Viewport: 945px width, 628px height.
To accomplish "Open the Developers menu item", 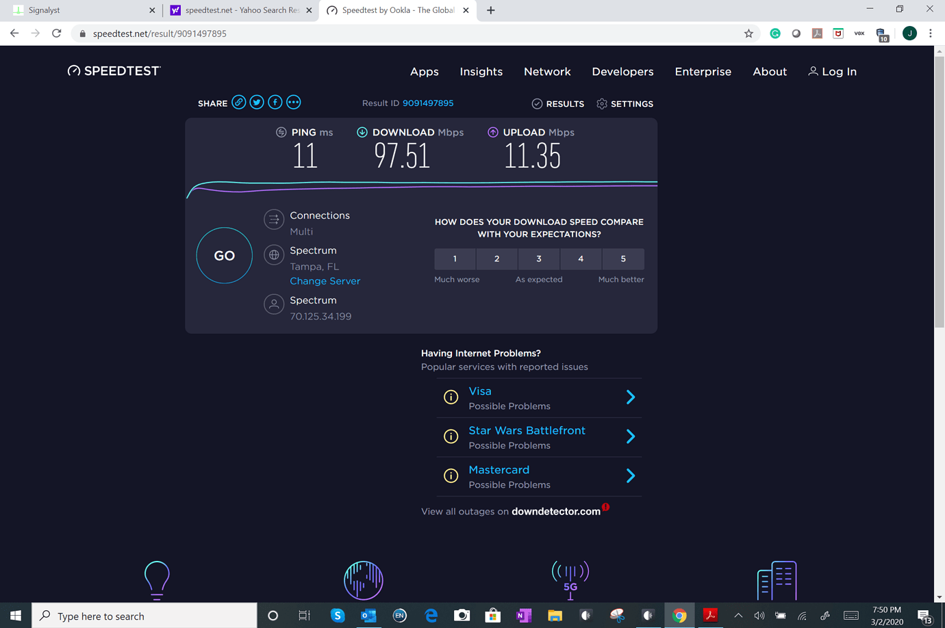I will (x=622, y=71).
